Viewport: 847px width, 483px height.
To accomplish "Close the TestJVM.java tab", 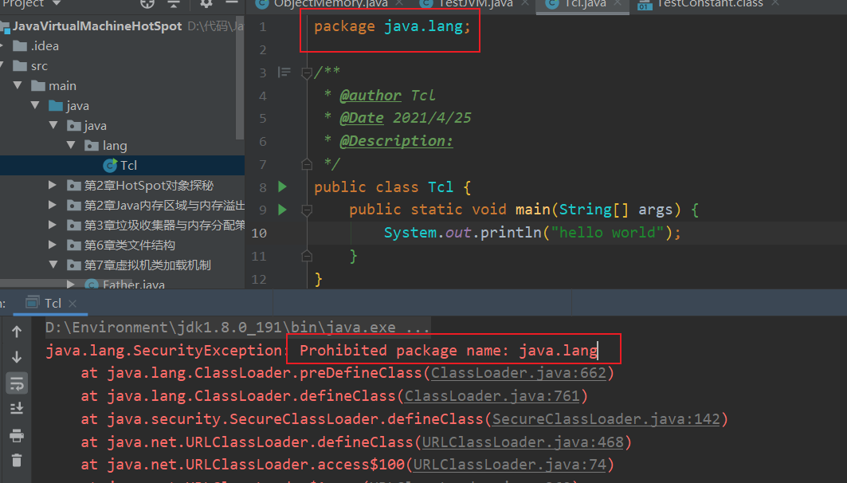I will click(524, 4).
